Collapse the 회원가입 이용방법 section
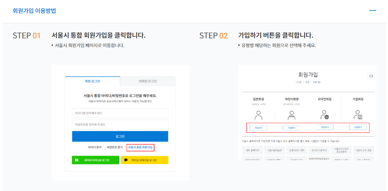The image size is (388, 191). pyautogui.click(x=373, y=10)
